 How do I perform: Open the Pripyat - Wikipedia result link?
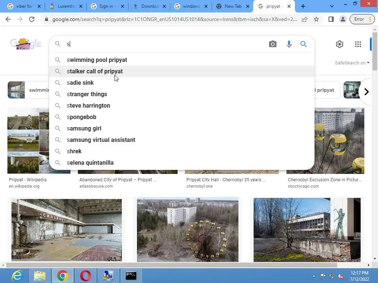click(x=27, y=180)
